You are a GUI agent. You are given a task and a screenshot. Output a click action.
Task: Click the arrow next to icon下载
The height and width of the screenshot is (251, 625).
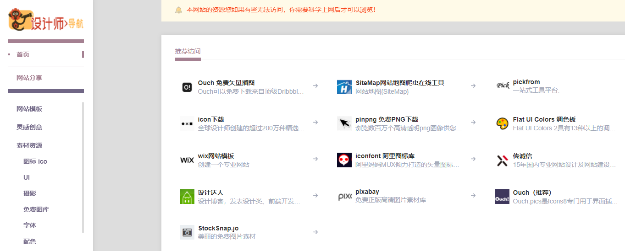tap(315, 122)
